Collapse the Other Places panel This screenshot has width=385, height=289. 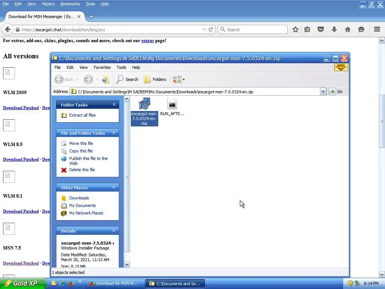pos(114,187)
